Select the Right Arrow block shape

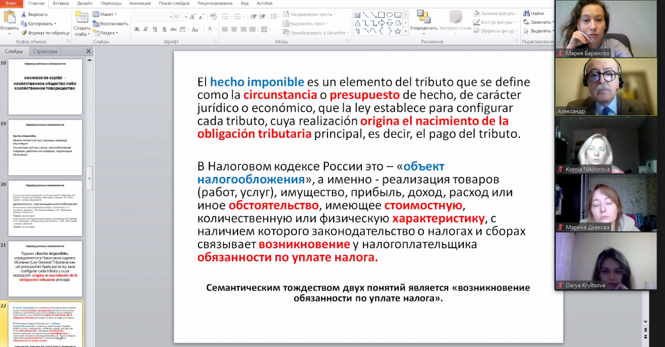381,23
